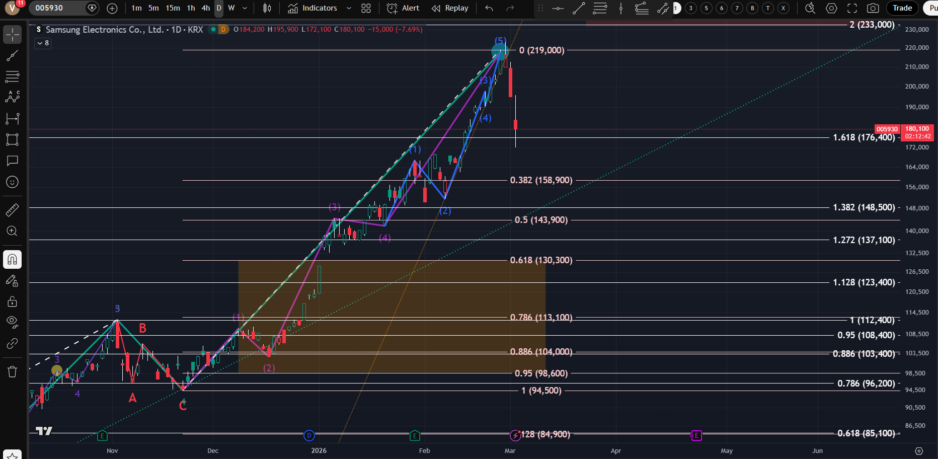Open the Fibonacci retracement tools group
938x459 pixels.
(x=12, y=77)
